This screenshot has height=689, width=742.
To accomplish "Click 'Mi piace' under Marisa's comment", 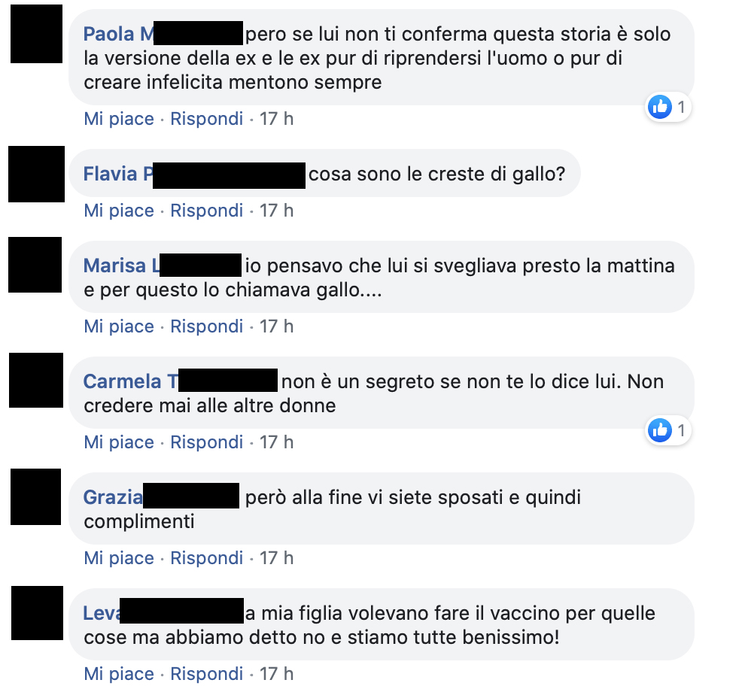I will [119, 326].
